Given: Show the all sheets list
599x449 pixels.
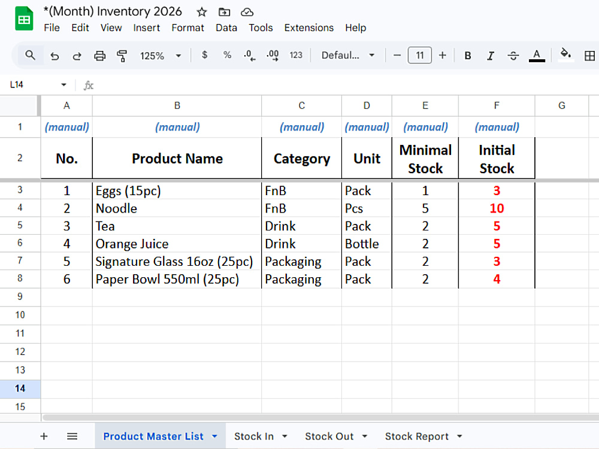Looking at the screenshot, I should 72,436.
